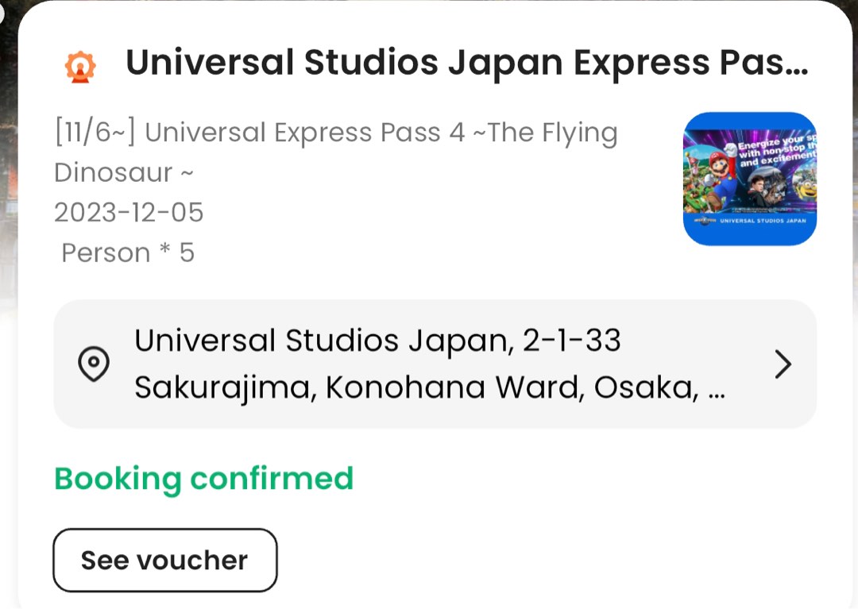Click the pin glyph inside the address card
This screenshot has height=609, width=858.
click(94, 364)
